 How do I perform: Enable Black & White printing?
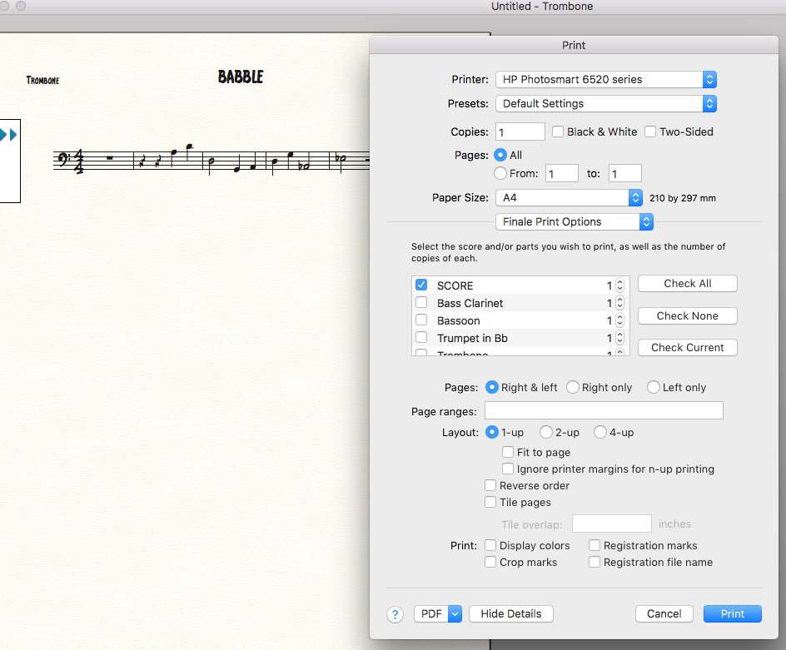click(558, 131)
